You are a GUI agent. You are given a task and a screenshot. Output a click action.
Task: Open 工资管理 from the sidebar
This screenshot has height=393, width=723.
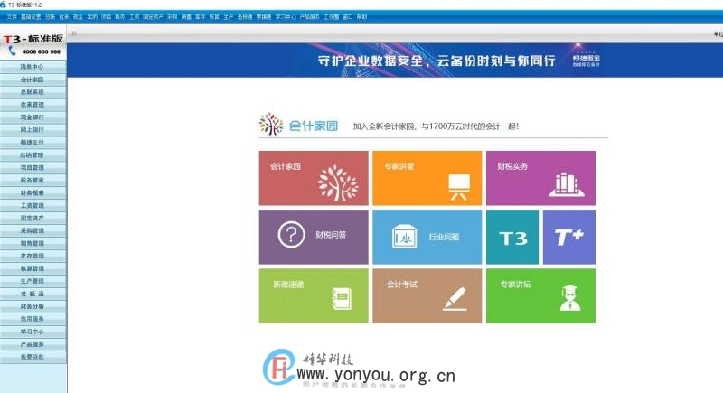33,205
